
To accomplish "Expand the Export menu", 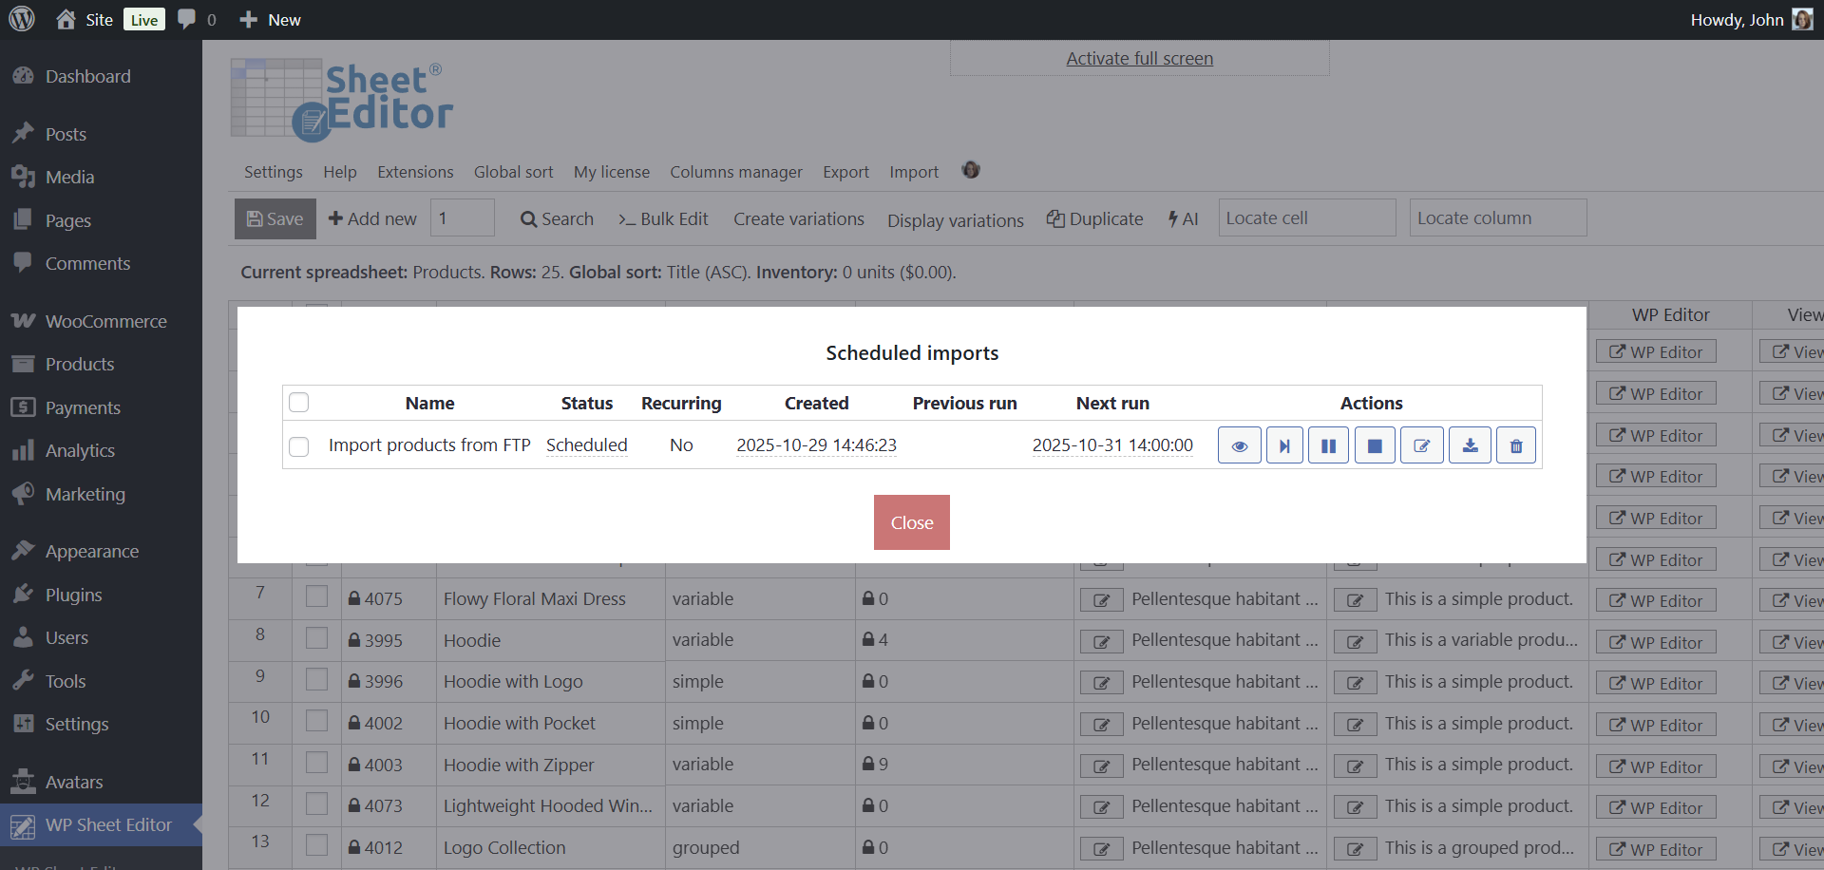I will [x=845, y=172].
